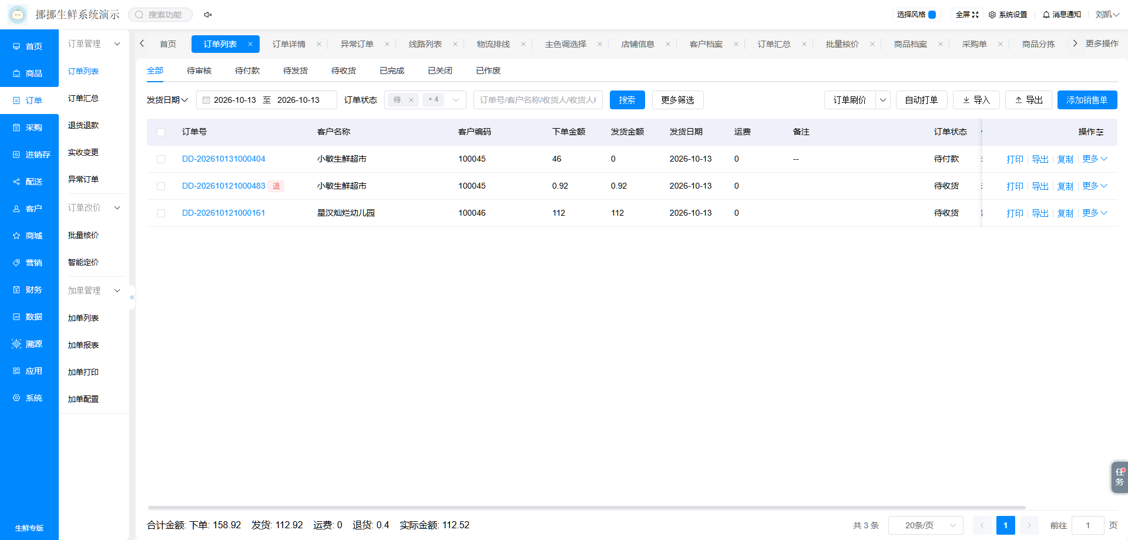Switch to the 待发货 status tab

pos(296,71)
